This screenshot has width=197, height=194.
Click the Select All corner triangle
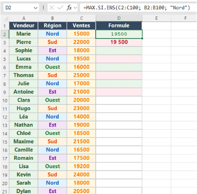[6, 19]
